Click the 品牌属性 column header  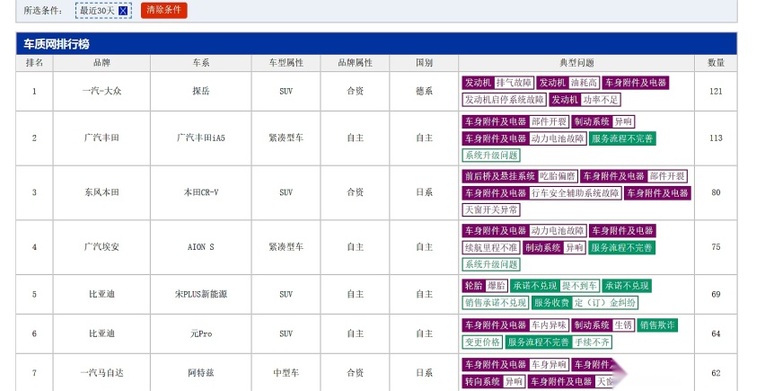point(355,63)
